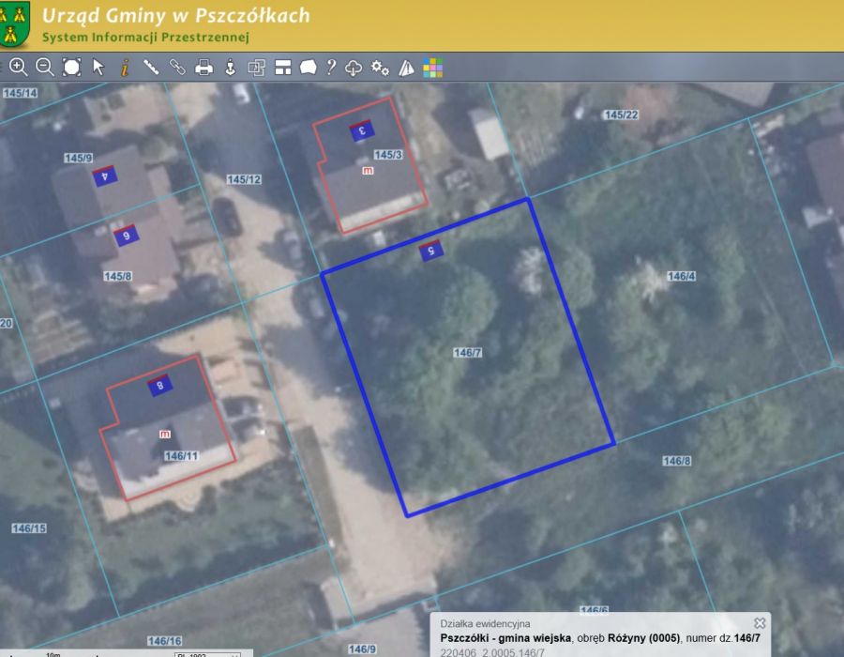
Task: Zoom to full map extent
Action: pos(71,67)
